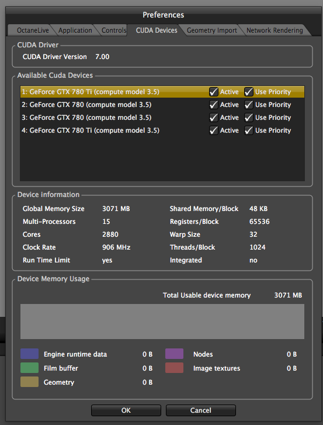Toggle Active for device 3 GTX 780

pyautogui.click(x=214, y=118)
